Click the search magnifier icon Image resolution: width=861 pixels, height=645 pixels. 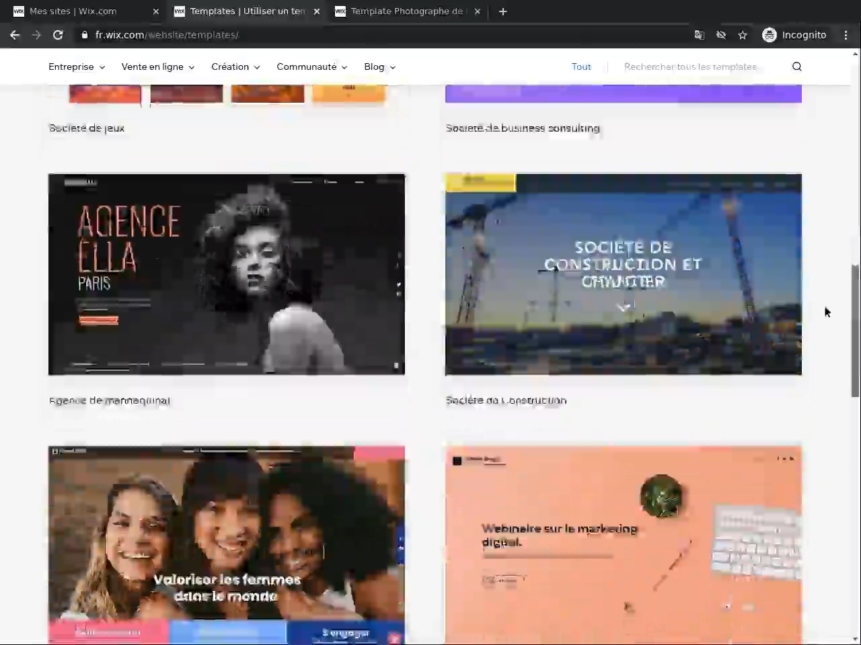pos(797,67)
